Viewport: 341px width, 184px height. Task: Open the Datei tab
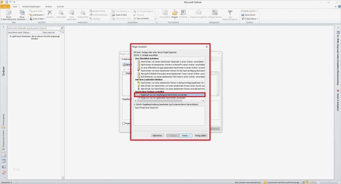click(5, 7)
